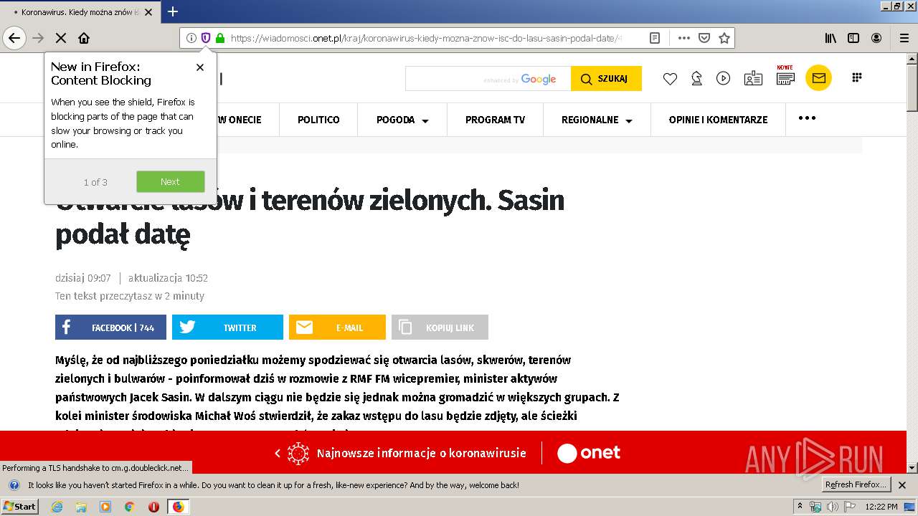Click Next in the Firefox tour popup
The height and width of the screenshot is (516, 918).
(x=171, y=181)
